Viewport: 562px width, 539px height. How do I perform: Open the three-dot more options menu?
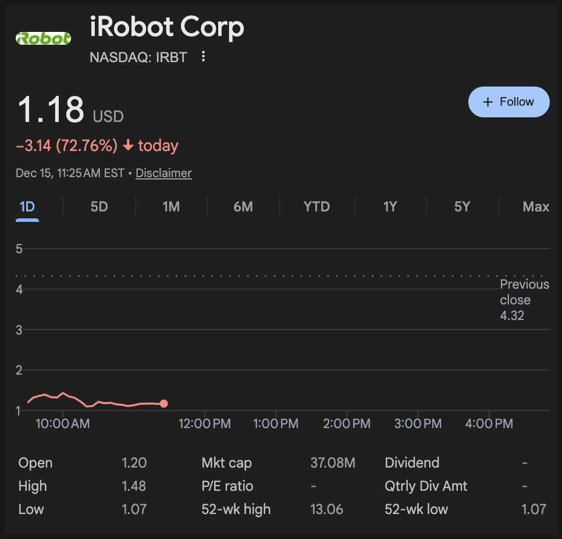coord(203,56)
